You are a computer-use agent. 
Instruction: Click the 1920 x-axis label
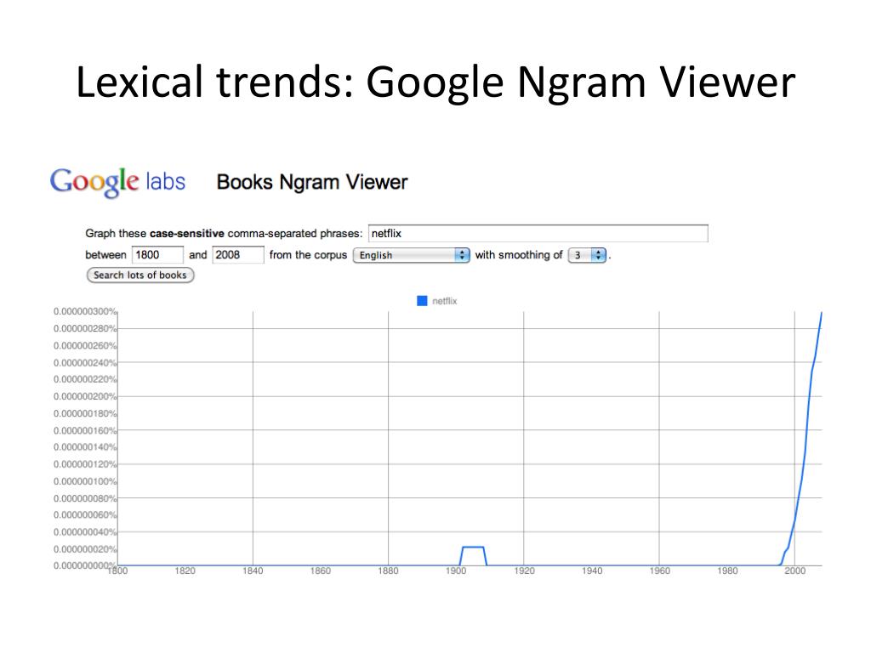[524, 571]
